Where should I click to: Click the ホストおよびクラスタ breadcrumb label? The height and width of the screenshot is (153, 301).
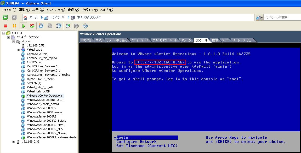(89, 17)
